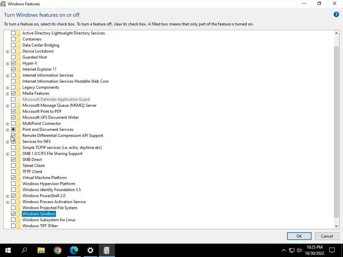
Task: Toggle Print and Document Services checkbox
Action: [x=13, y=130]
